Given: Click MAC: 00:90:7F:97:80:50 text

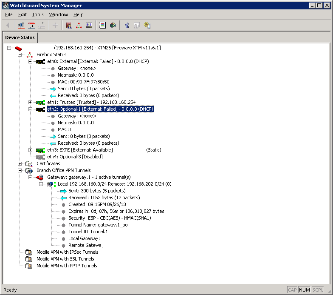Looking at the screenshot, I should (x=83, y=82).
